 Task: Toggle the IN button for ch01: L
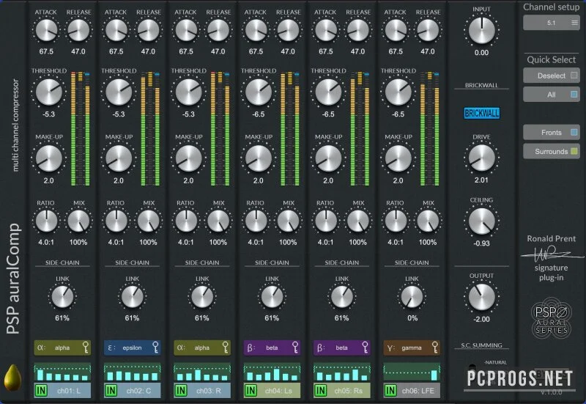pos(41,391)
